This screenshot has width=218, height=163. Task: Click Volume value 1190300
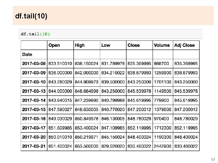pos(163,137)
